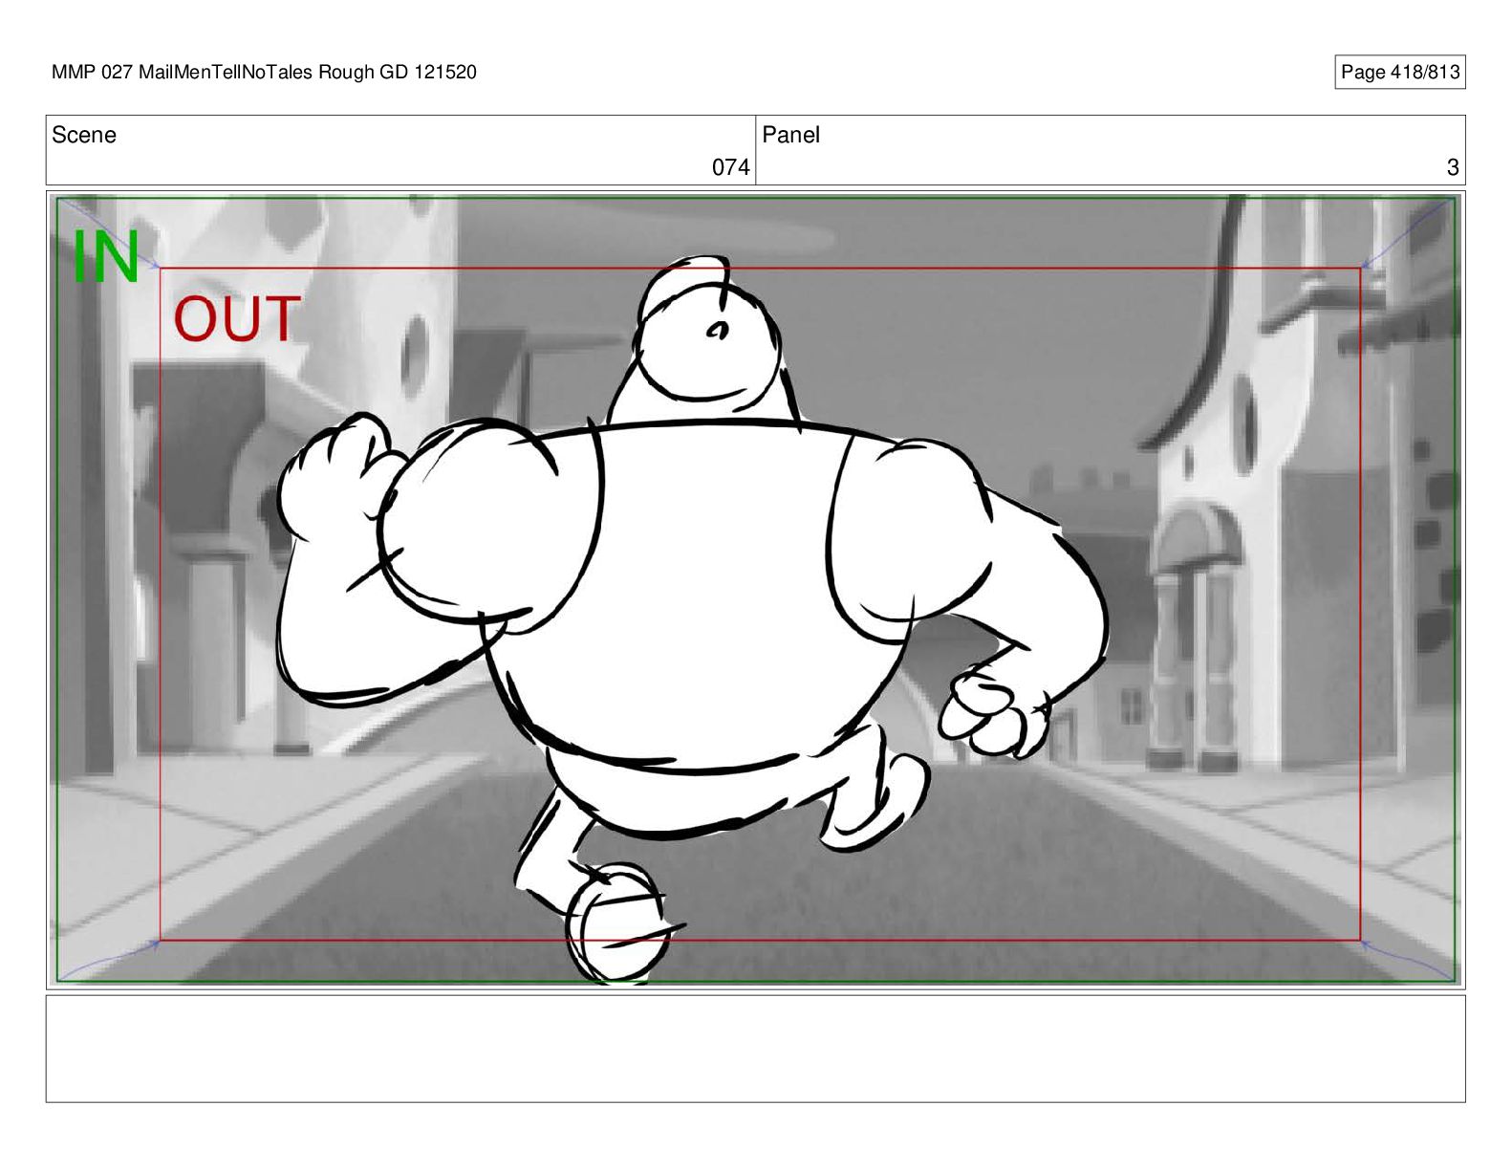Click the scene number '074'
Screen dimensions: 1512x1171
(x=730, y=167)
